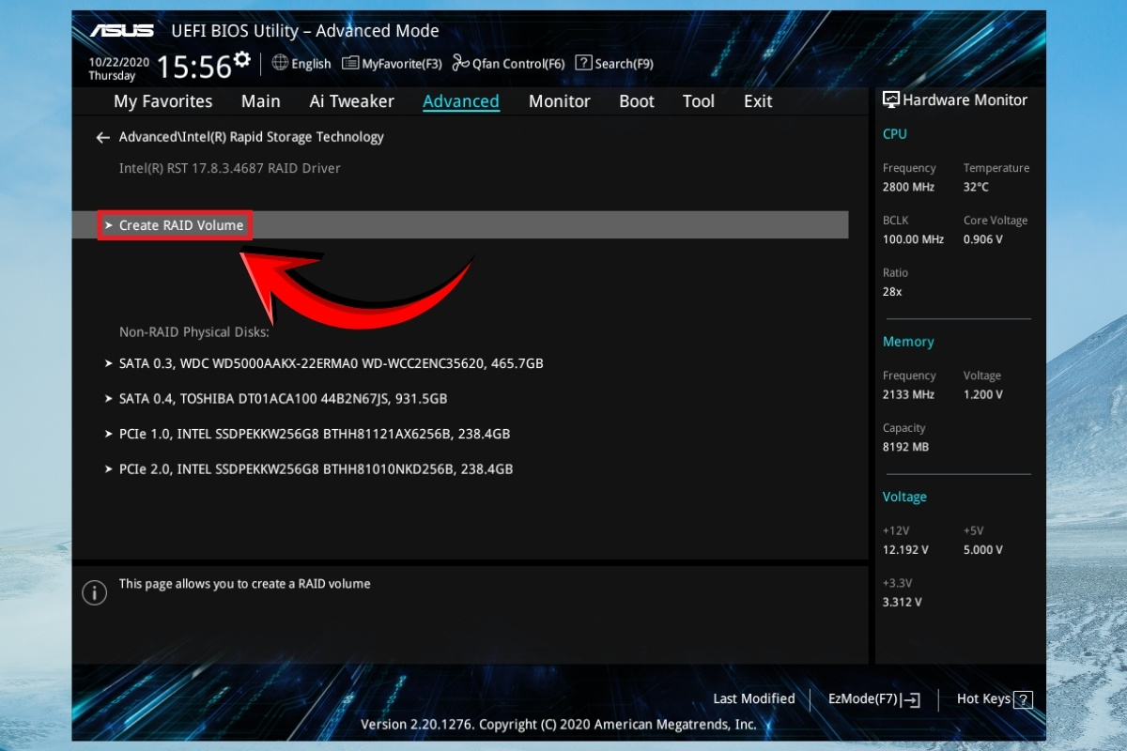The height and width of the screenshot is (751, 1127).
Task: Click the info icon in help panel
Action: pyautogui.click(x=94, y=592)
